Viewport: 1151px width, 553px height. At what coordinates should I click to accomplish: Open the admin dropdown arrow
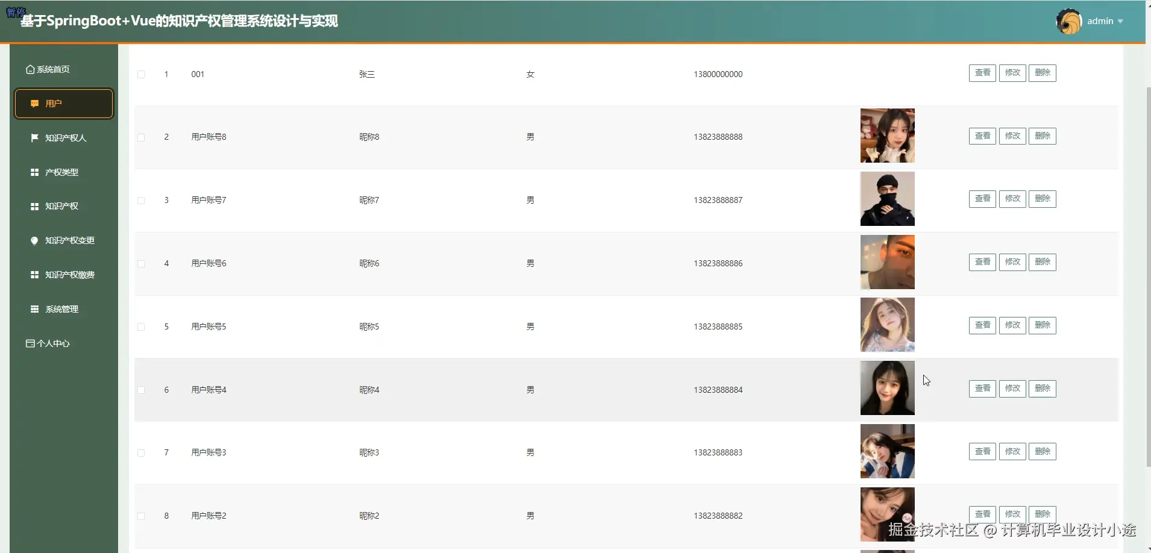click(1120, 22)
